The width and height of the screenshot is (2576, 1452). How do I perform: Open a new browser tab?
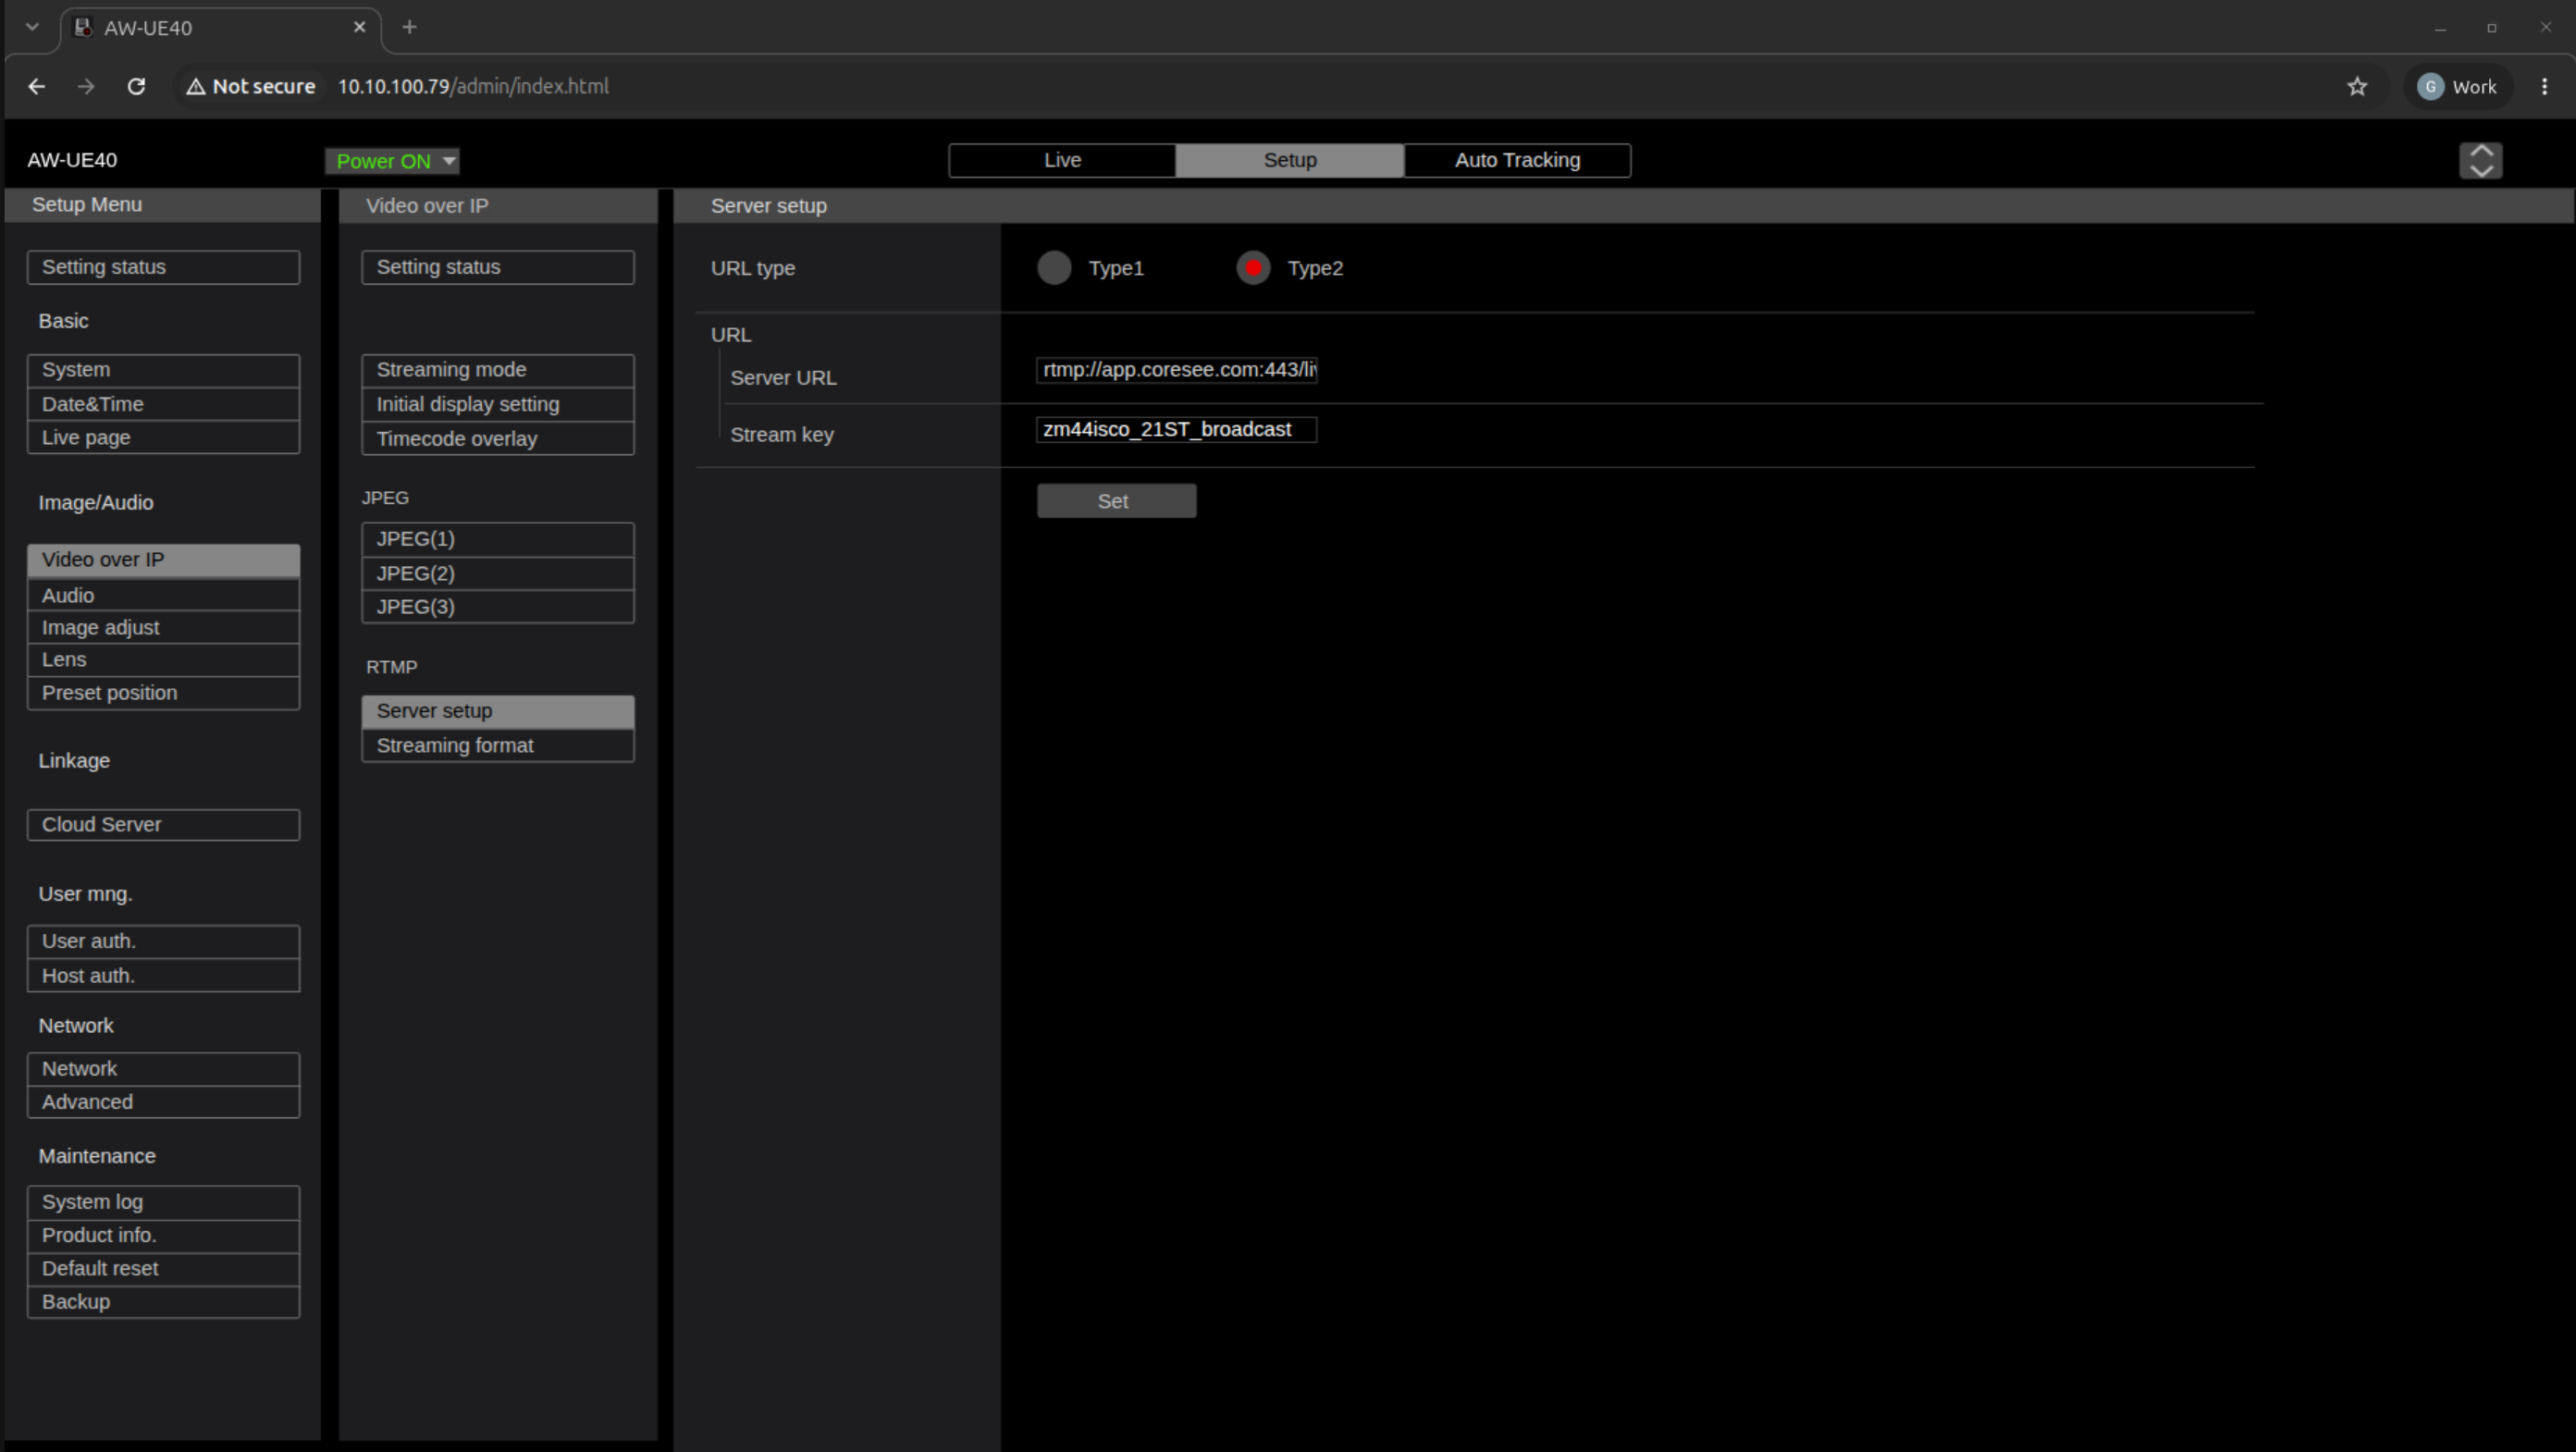pos(409,27)
